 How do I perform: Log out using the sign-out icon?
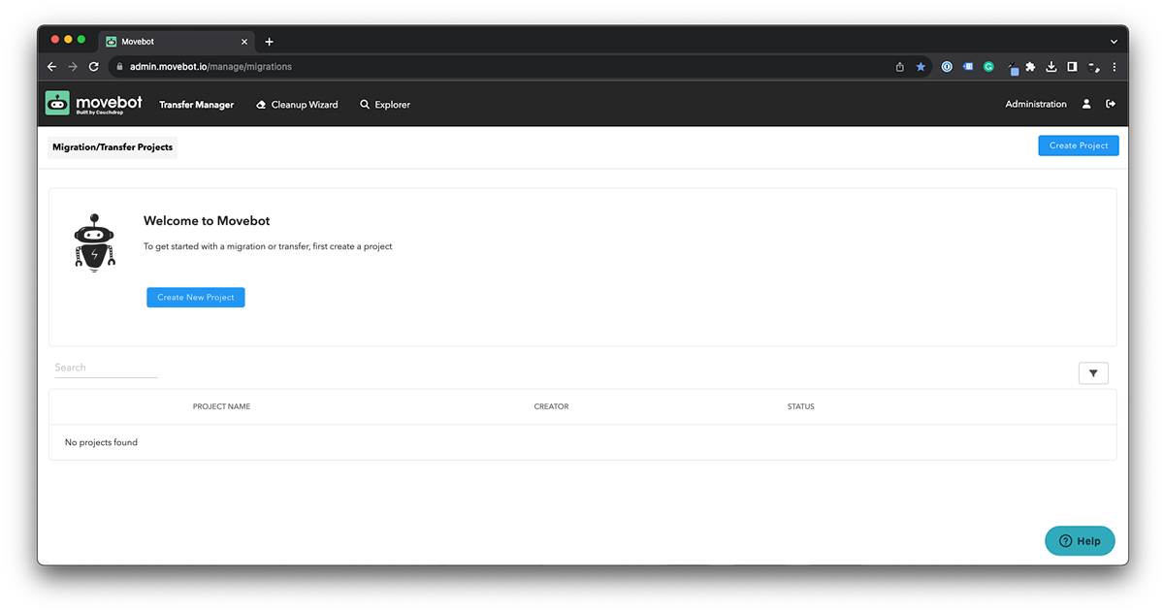pyautogui.click(x=1111, y=103)
